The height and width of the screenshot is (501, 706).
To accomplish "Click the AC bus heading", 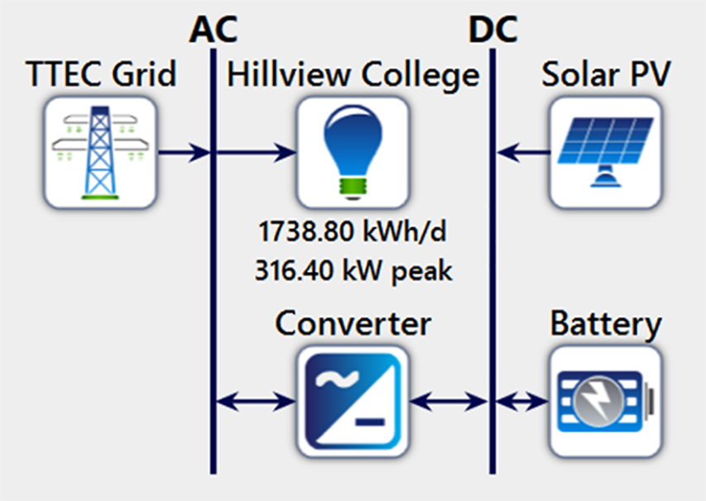I will 213,29.
